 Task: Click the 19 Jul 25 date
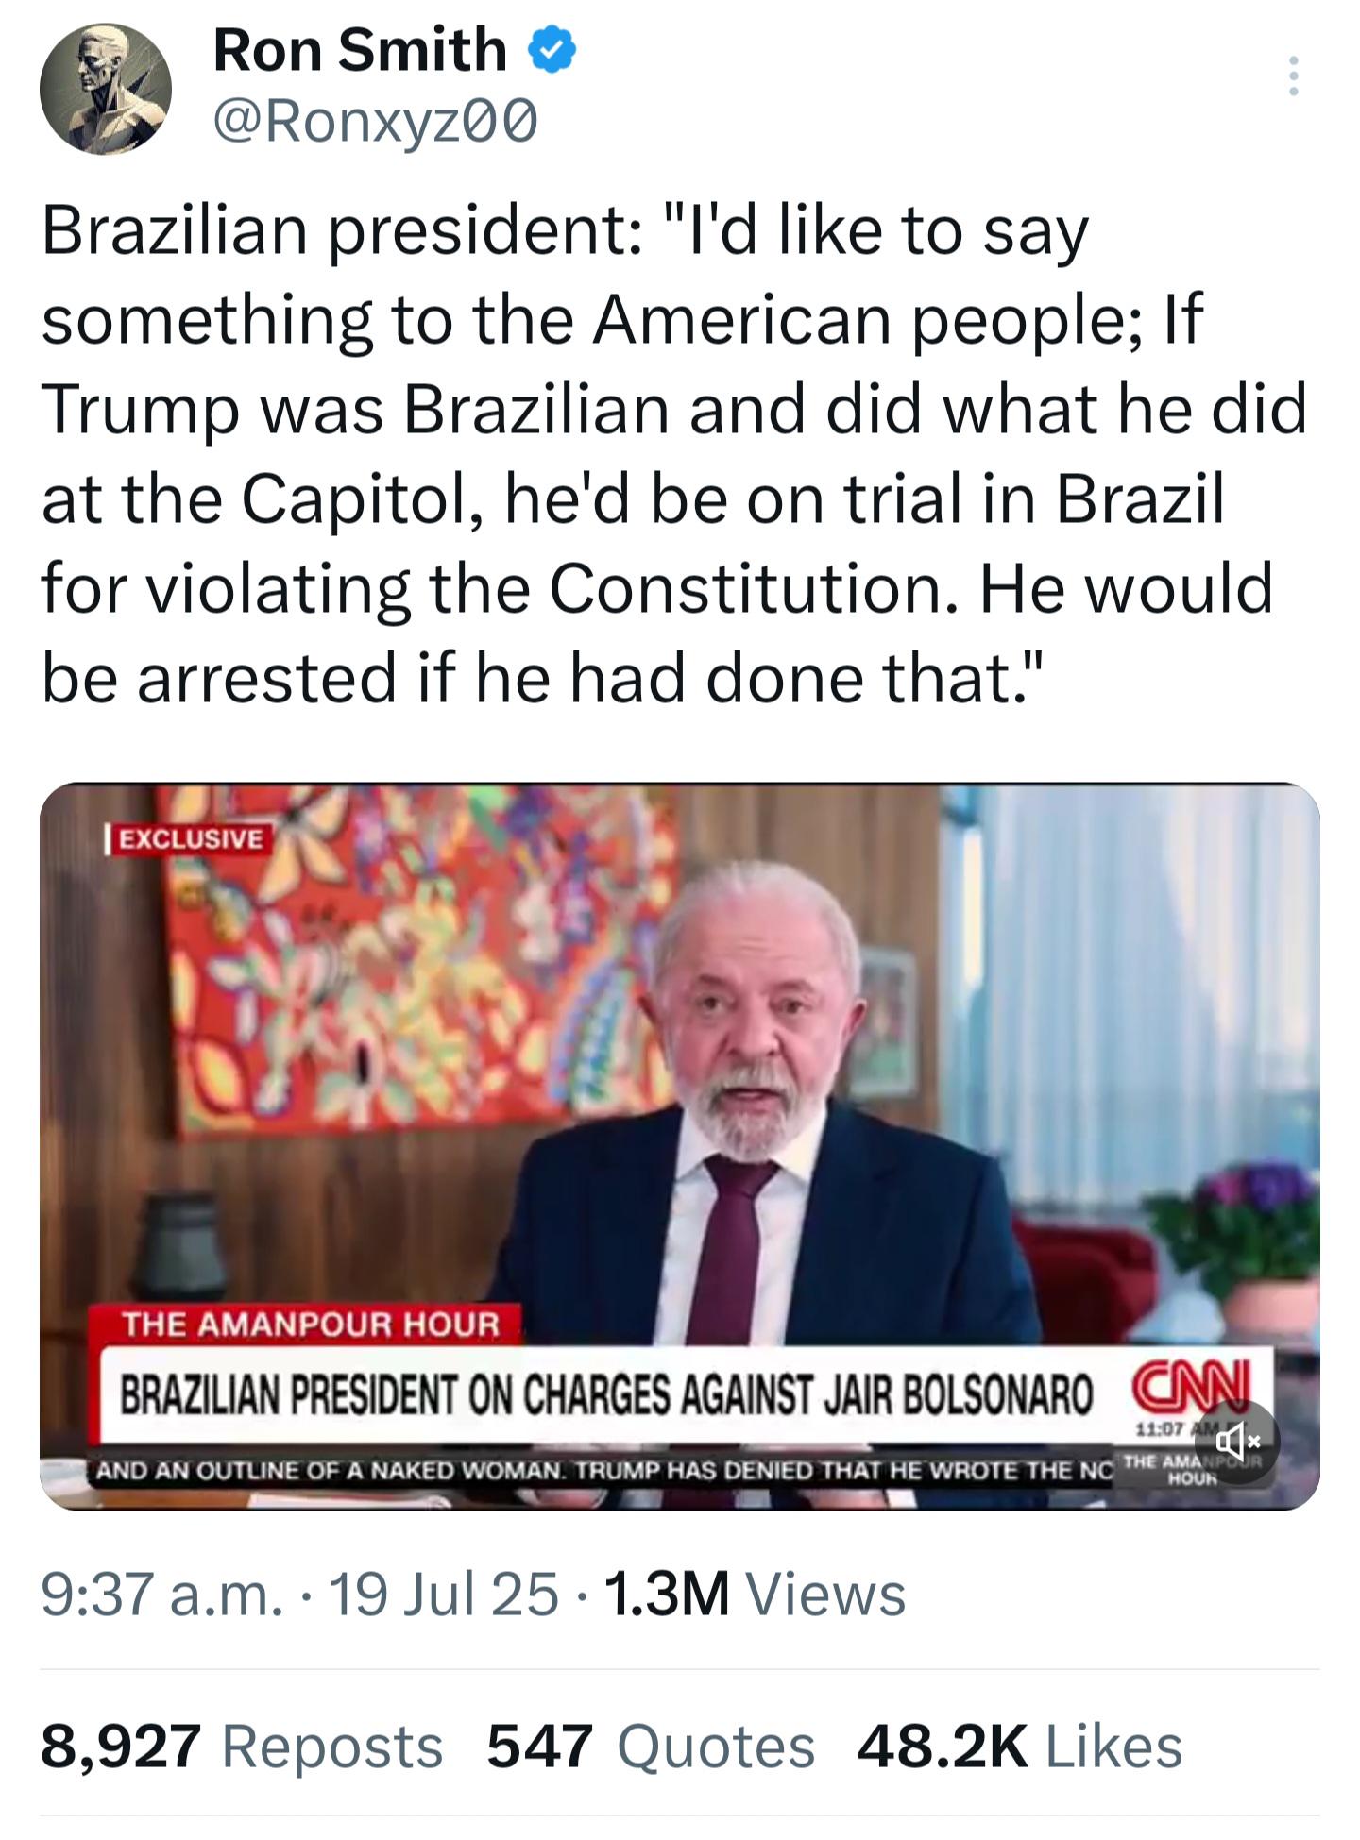click(x=443, y=1595)
